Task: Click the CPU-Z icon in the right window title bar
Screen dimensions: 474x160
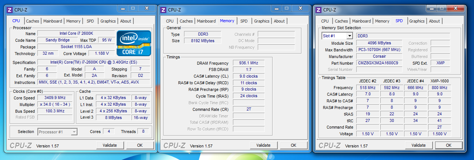Action: (x=318, y=10)
